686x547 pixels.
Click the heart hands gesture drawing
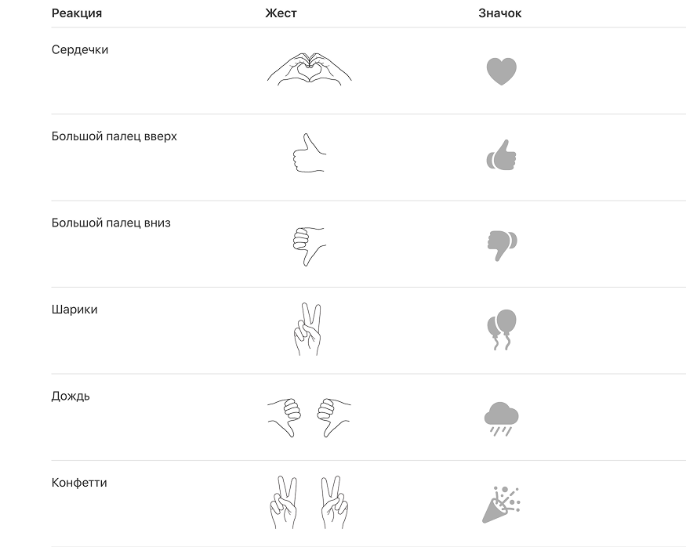pos(309,69)
